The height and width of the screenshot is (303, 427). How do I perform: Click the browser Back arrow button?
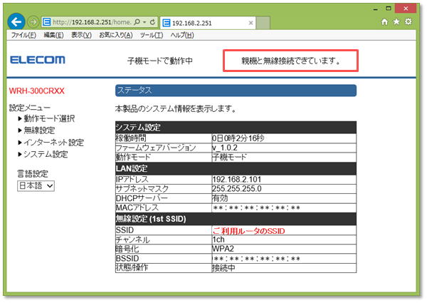point(16,22)
